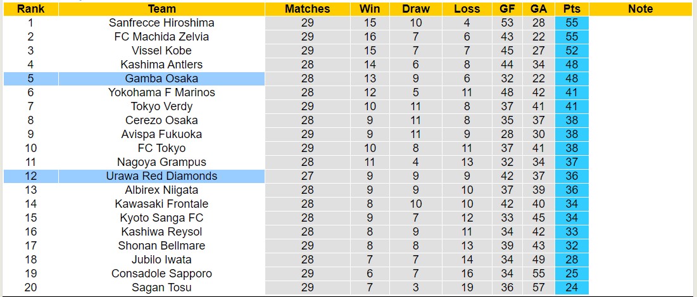Image resolution: width=697 pixels, height=297 pixels.
Task: Click Sagan Tosu's 24 points cell
Action: point(572,288)
